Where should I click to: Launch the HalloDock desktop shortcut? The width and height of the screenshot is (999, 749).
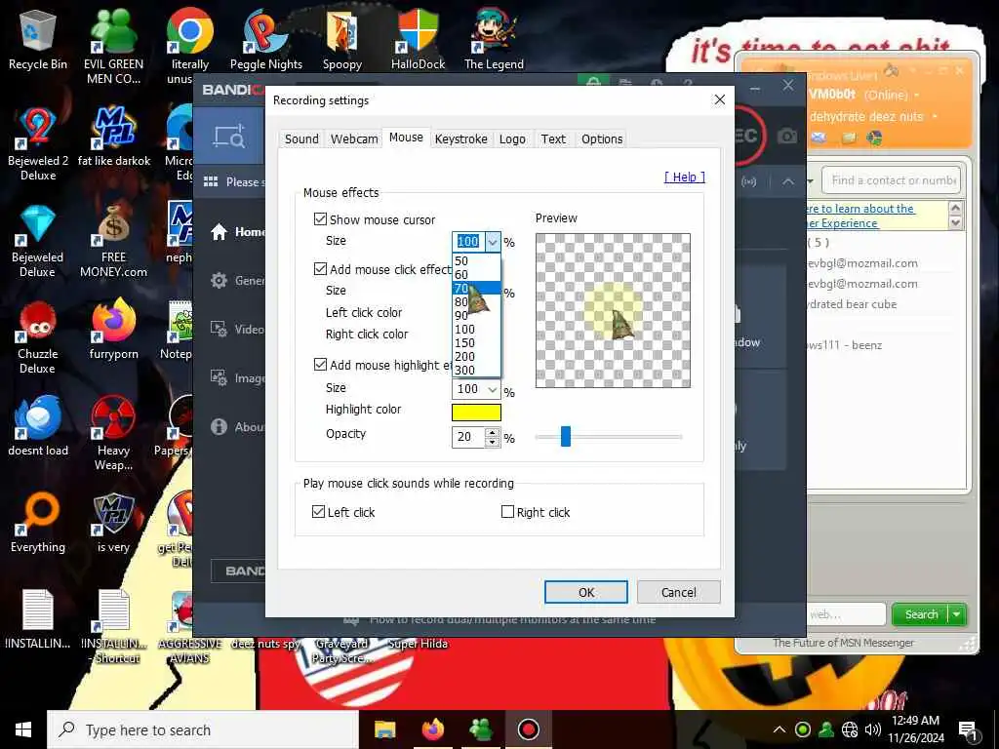tap(418, 38)
